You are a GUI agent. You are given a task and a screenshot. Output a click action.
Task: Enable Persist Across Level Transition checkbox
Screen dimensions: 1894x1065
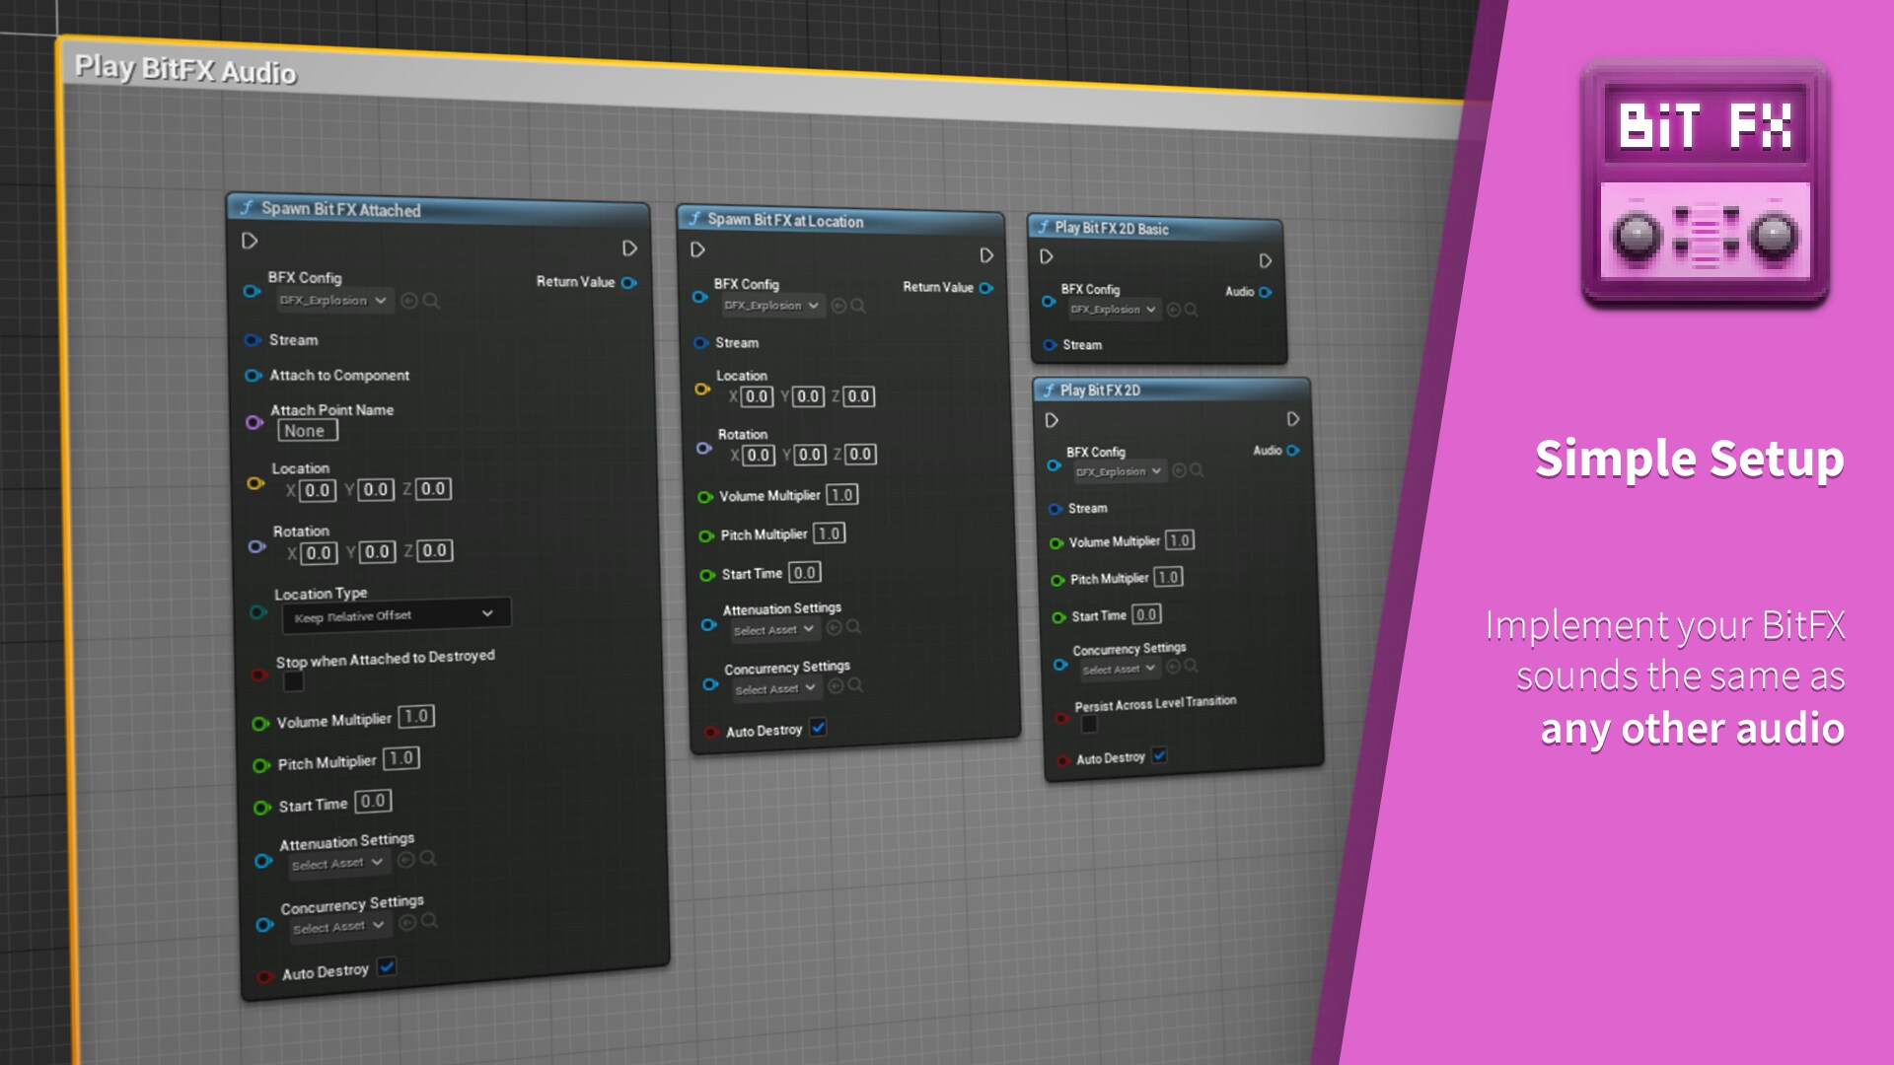point(1089,725)
